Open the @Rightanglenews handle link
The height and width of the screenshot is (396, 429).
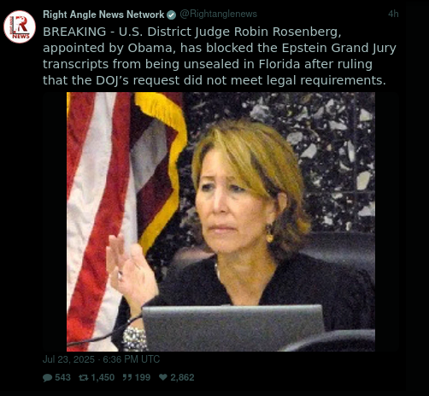pos(218,14)
